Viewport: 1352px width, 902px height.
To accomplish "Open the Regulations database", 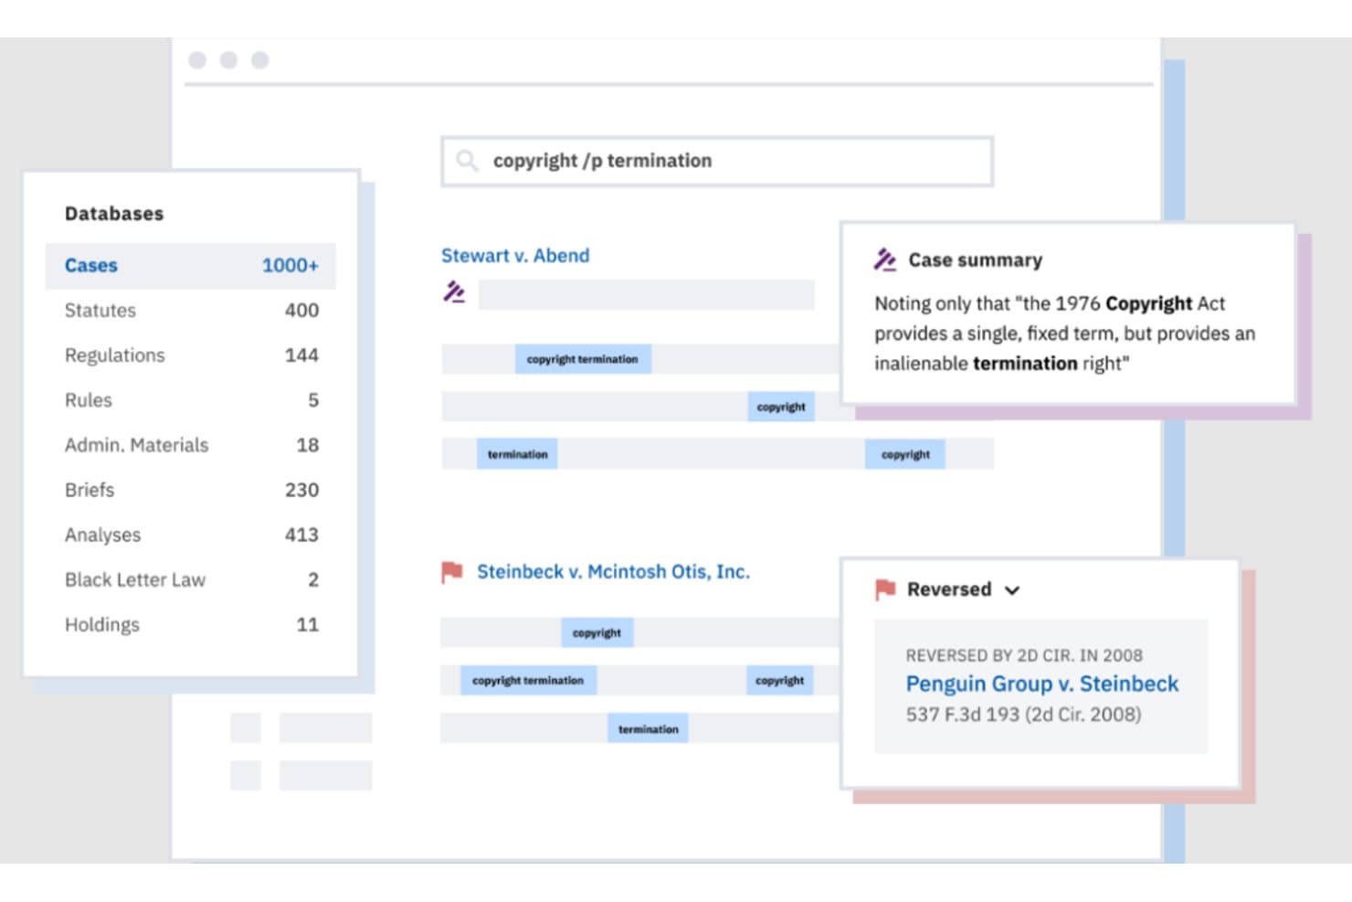I will point(191,355).
